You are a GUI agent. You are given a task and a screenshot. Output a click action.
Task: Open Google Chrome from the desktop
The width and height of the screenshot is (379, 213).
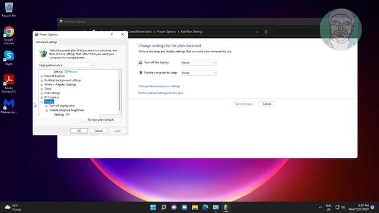[x=9, y=35]
